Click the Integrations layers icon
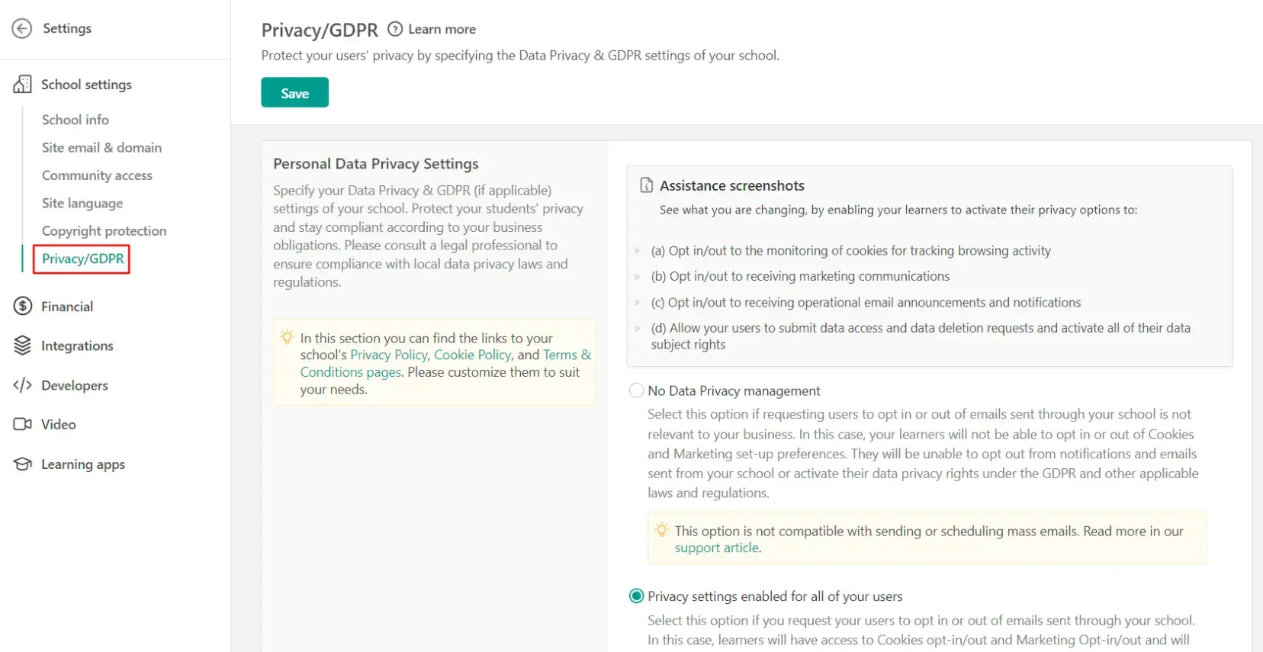The image size is (1263, 652). (x=22, y=345)
